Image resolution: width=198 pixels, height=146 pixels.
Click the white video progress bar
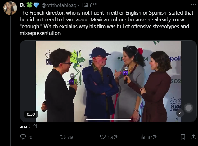(x=108, y=119)
